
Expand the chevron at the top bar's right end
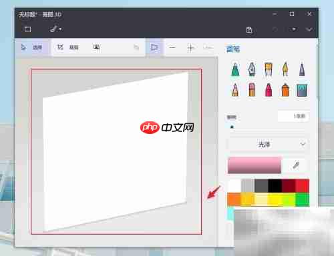[x=309, y=29]
